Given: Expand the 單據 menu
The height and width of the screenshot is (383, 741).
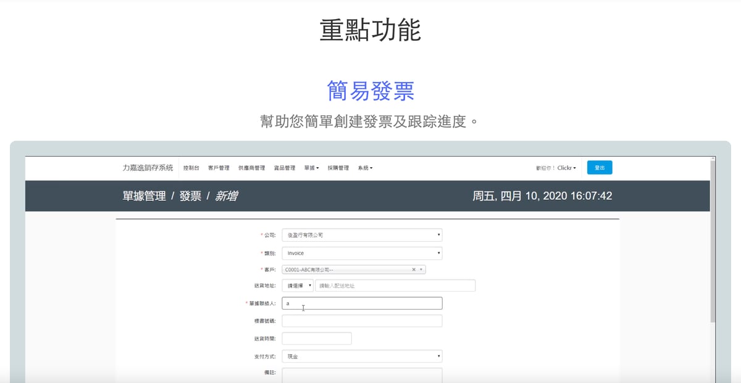Looking at the screenshot, I should (x=311, y=168).
